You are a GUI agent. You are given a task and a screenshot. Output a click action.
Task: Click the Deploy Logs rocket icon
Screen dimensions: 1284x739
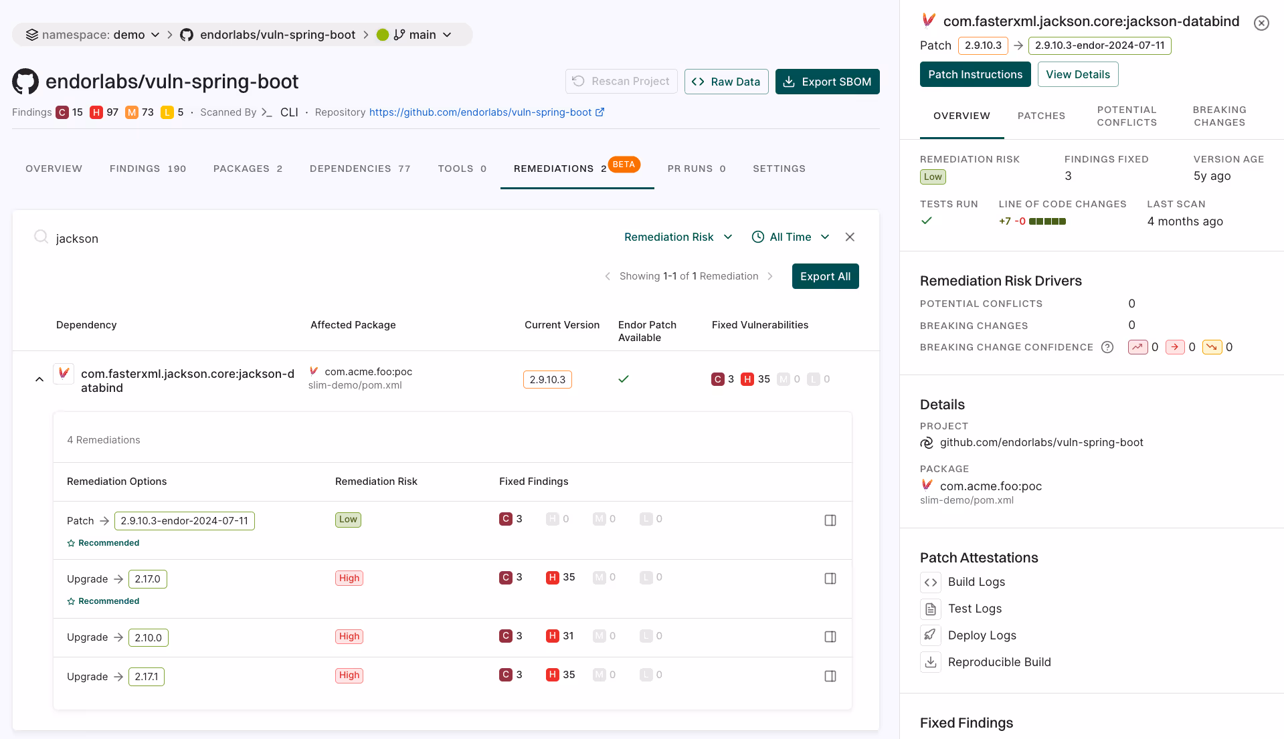[x=931, y=636]
